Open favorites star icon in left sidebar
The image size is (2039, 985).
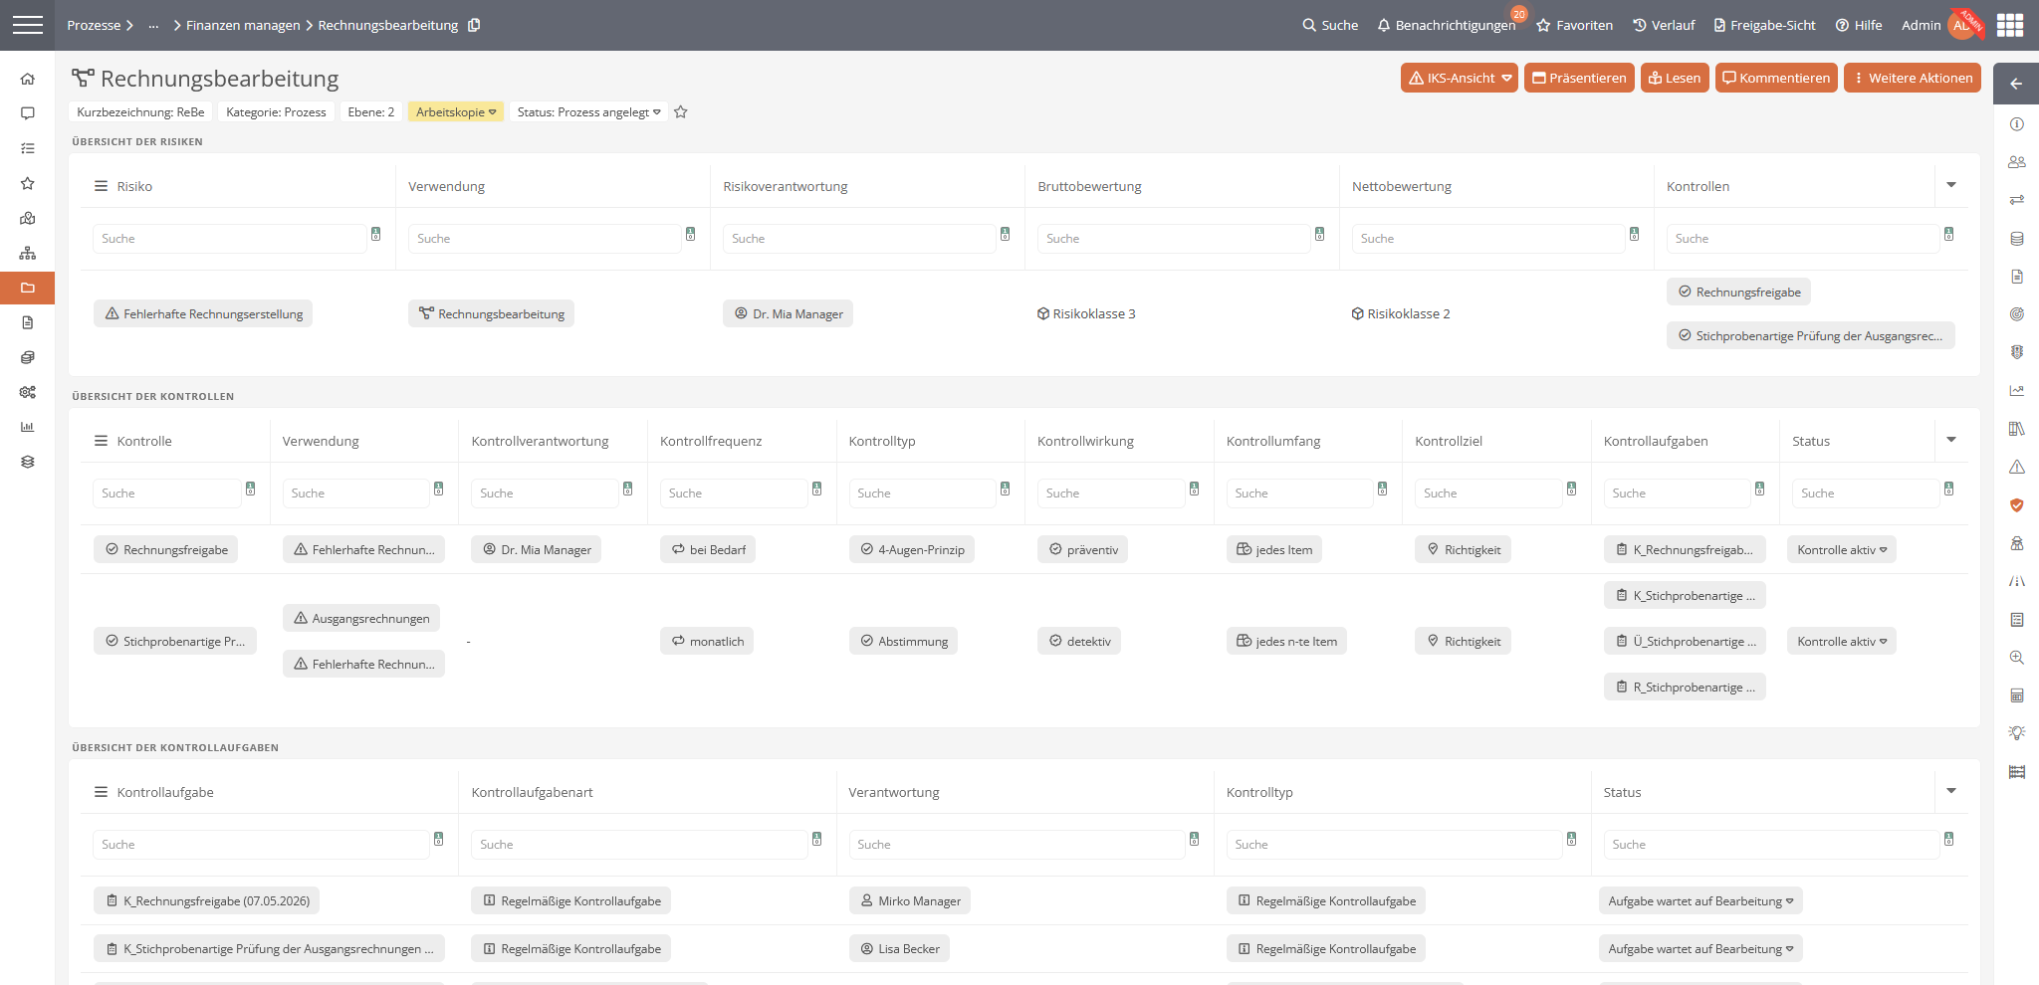[x=28, y=183]
